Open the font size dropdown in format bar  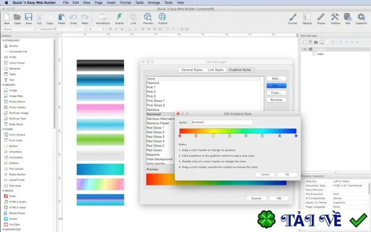point(96,29)
